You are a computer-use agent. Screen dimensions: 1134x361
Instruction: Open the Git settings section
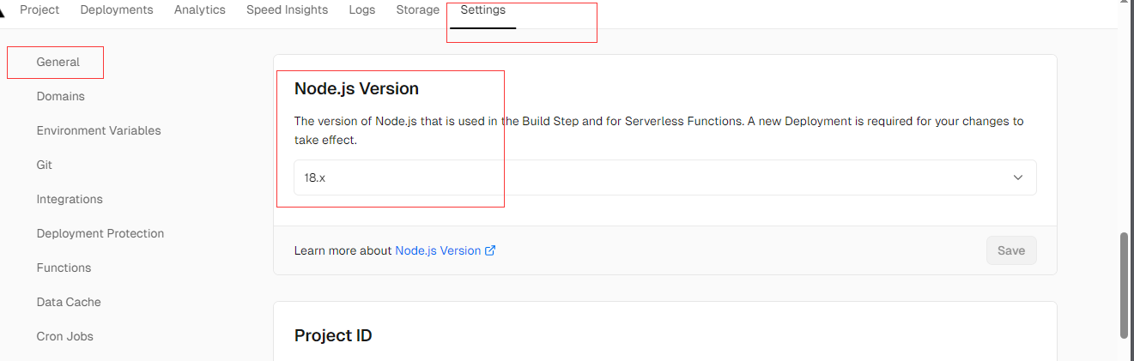tap(45, 165)
